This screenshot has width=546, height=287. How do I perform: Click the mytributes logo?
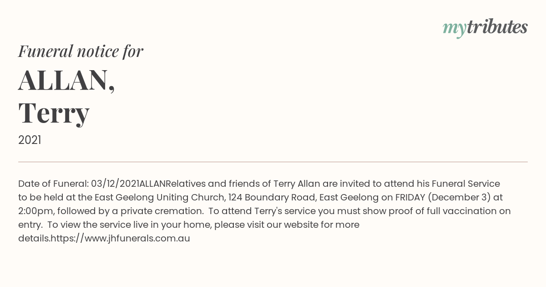coord(485,28)
